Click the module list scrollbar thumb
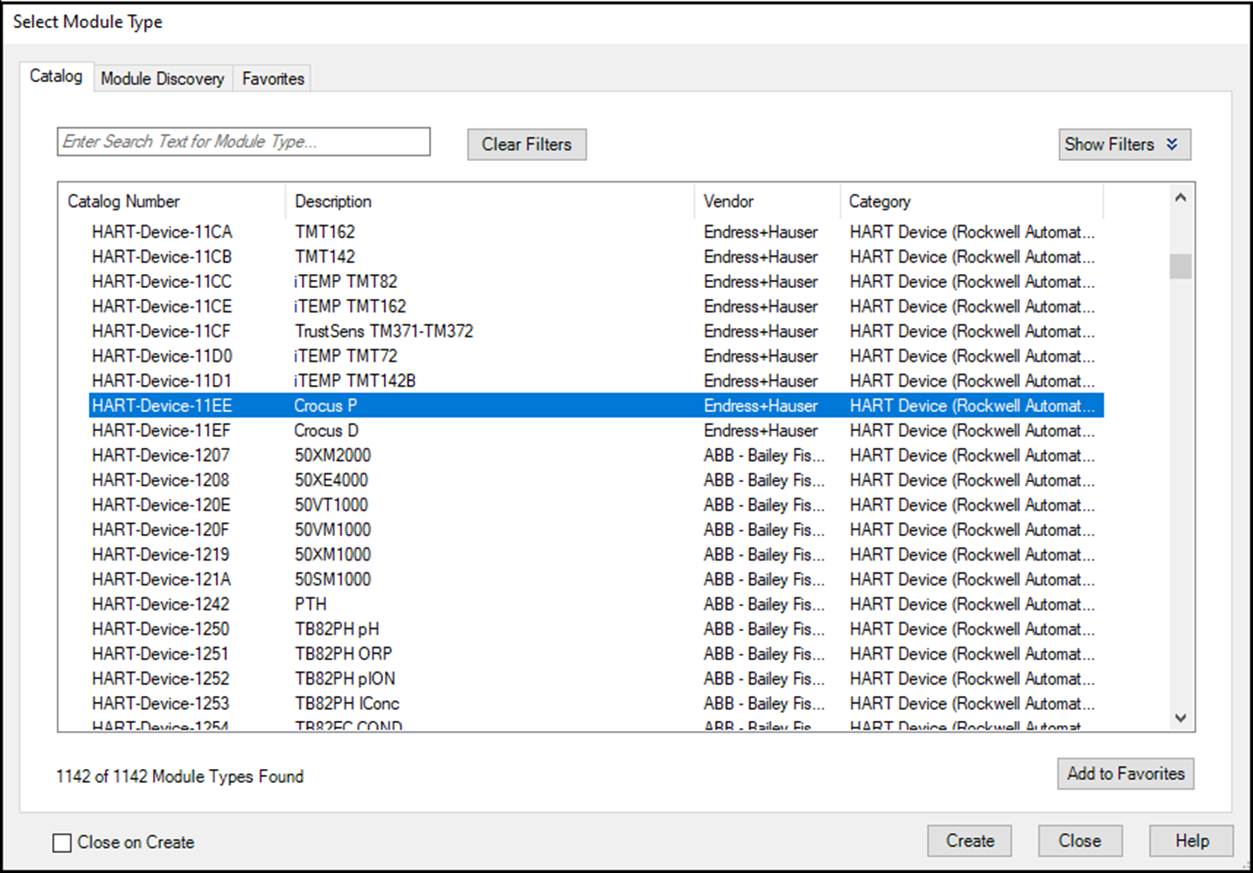Screen dimensions: 1253x873 (1180, 266)
